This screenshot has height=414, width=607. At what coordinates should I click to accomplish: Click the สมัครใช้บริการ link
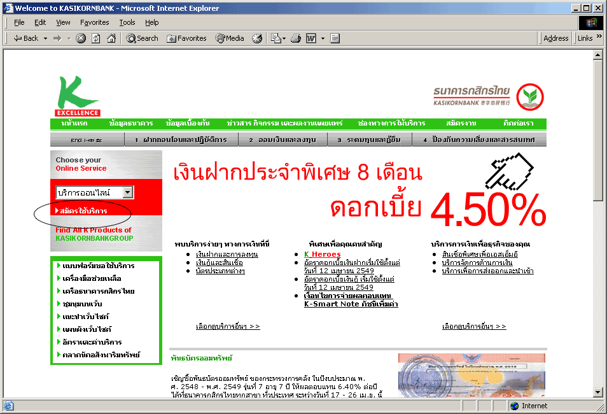(x=81, y=211)
